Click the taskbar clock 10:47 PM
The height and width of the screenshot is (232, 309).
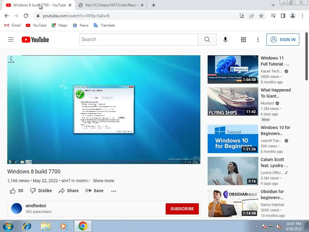click(x=294, y=226)
